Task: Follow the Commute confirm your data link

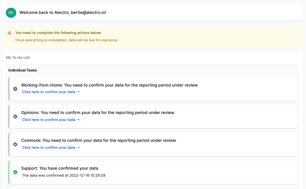Action: 51,148
